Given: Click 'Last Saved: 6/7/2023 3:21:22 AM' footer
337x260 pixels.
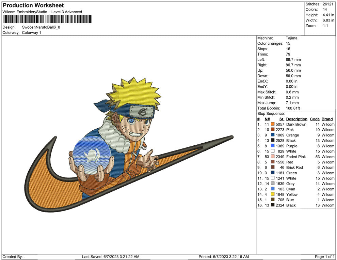Looking at the screenshot, I should [x=111, y=257].
